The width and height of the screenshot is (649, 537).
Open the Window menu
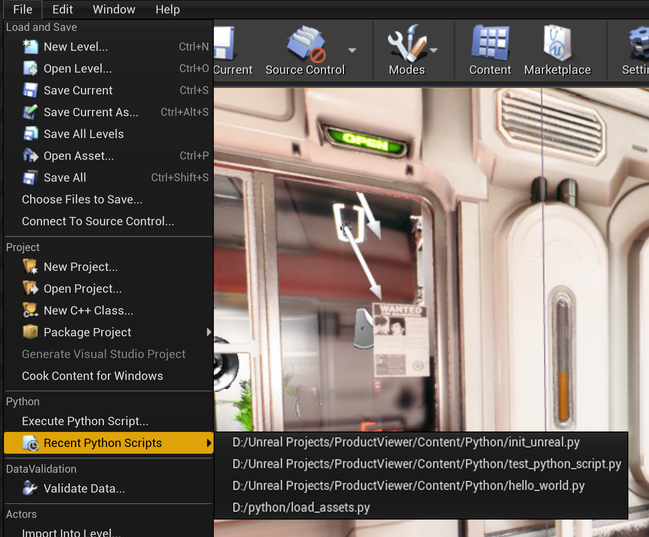click(x=114, y=10)
